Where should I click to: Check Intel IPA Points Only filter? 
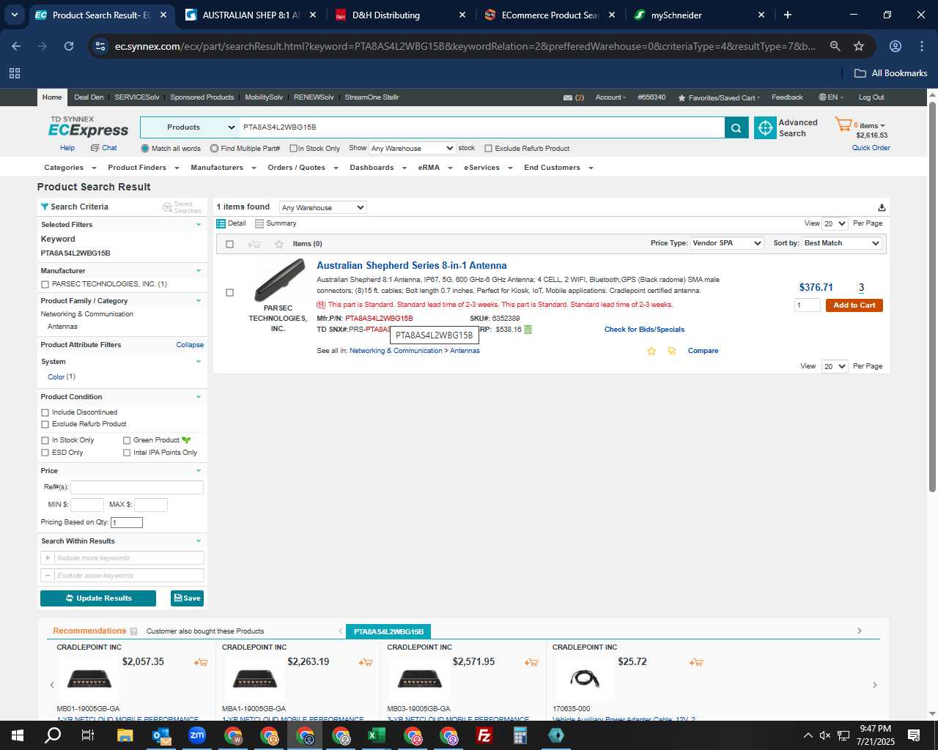127,453
